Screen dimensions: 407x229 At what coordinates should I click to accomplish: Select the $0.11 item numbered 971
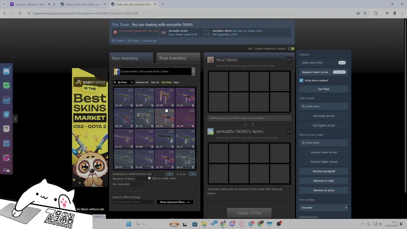[x=185, y=159]
